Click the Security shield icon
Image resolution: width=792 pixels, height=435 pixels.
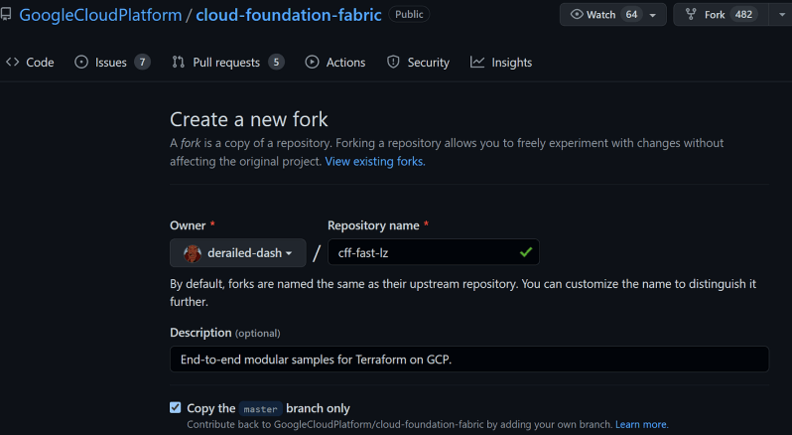(x=393, y=63)
